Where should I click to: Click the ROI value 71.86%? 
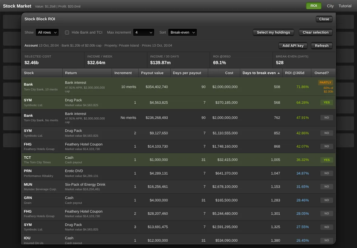point(303,87)
